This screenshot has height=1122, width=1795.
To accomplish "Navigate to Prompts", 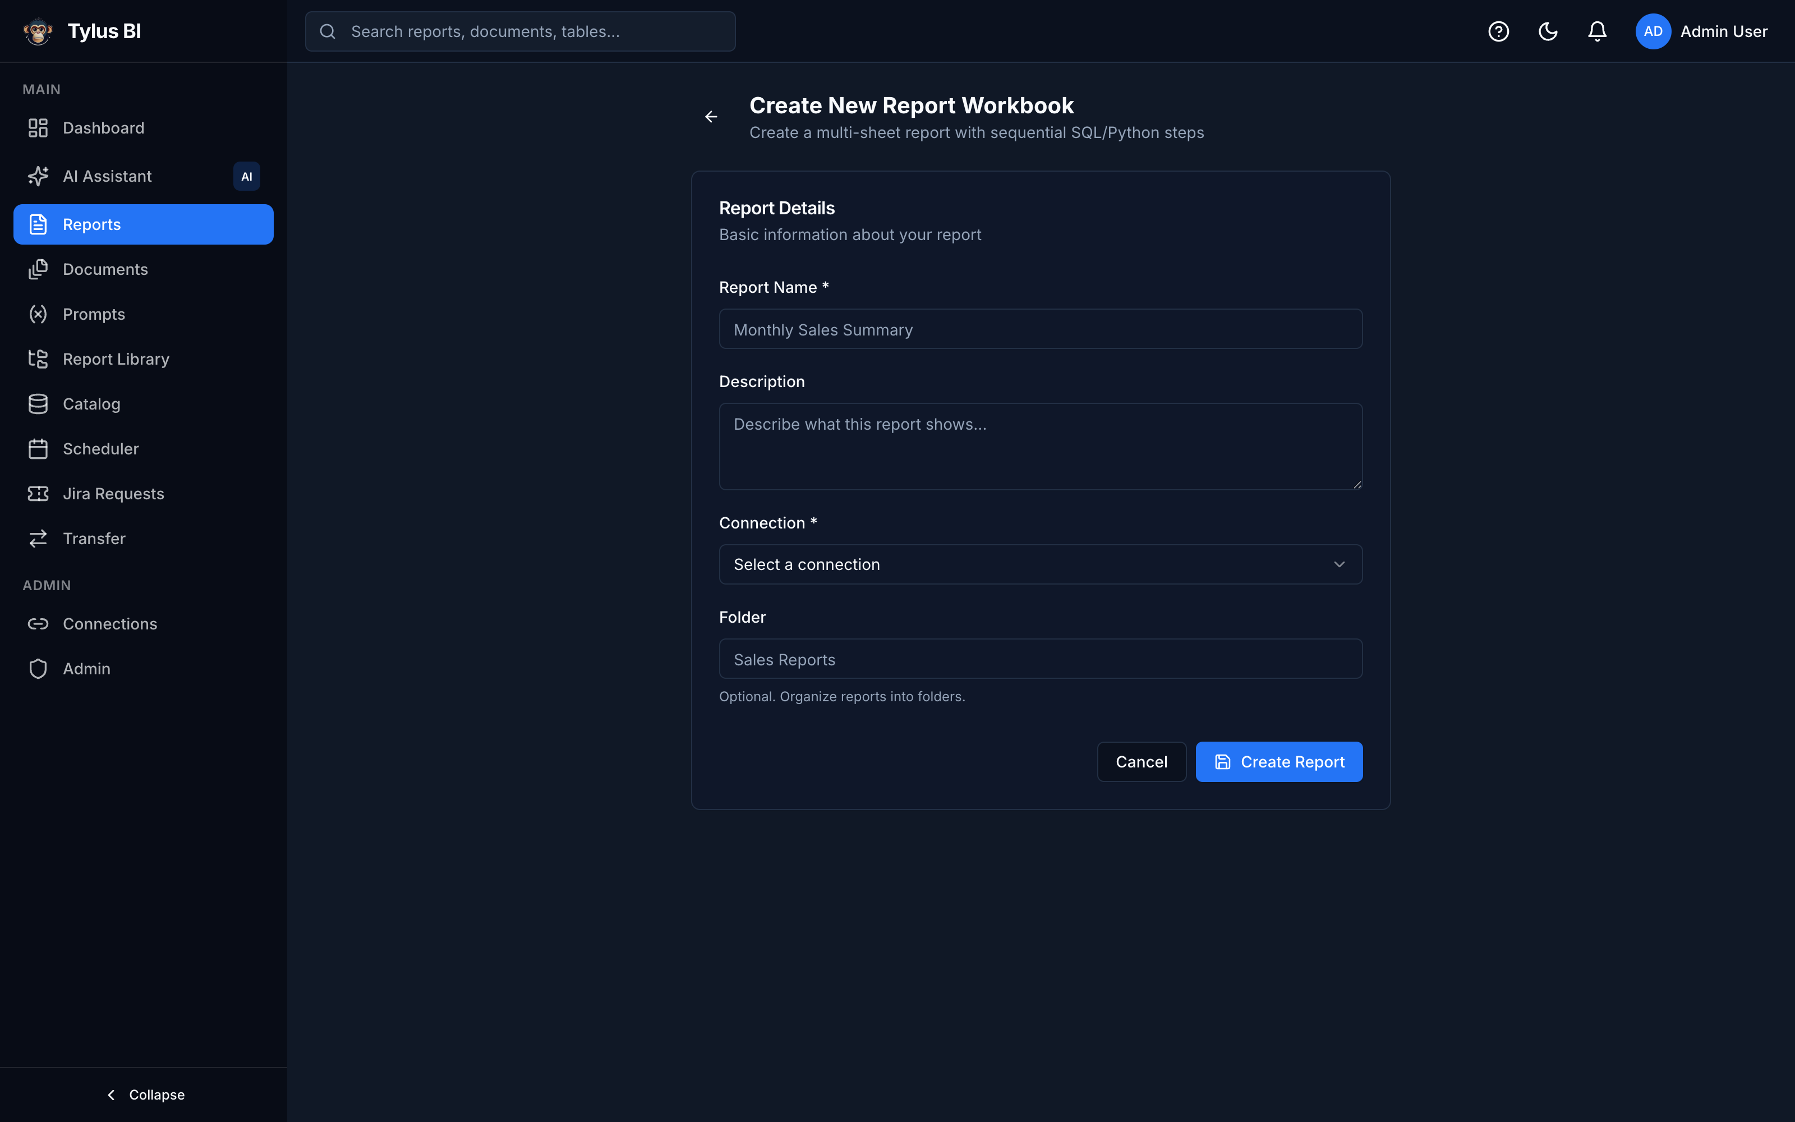I will 143,314.
